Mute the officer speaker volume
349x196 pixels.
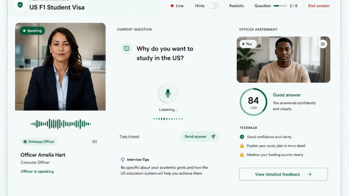point(94,142)
